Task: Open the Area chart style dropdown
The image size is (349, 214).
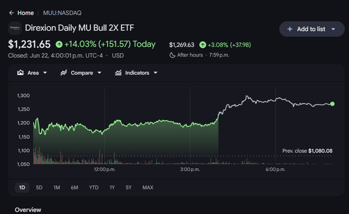Action: (32, 73)
